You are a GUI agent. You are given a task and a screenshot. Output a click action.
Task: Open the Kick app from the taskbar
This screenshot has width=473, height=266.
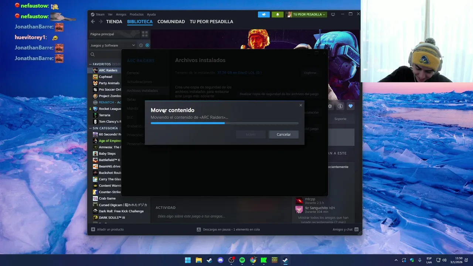(x=263, y=260)
